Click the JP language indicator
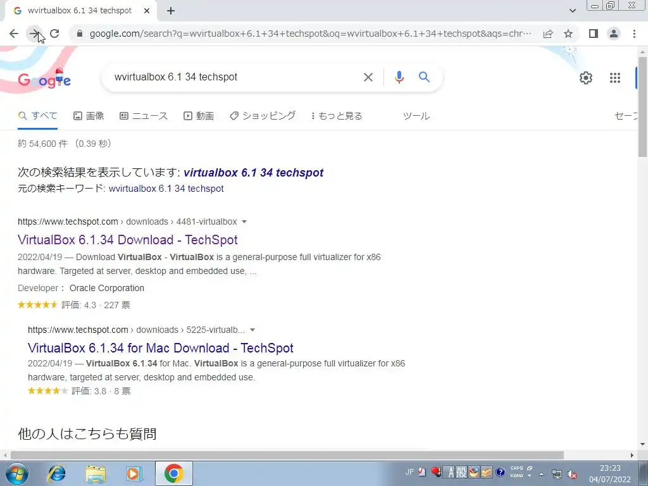This screenshot has width=648, height=486. 409,471
